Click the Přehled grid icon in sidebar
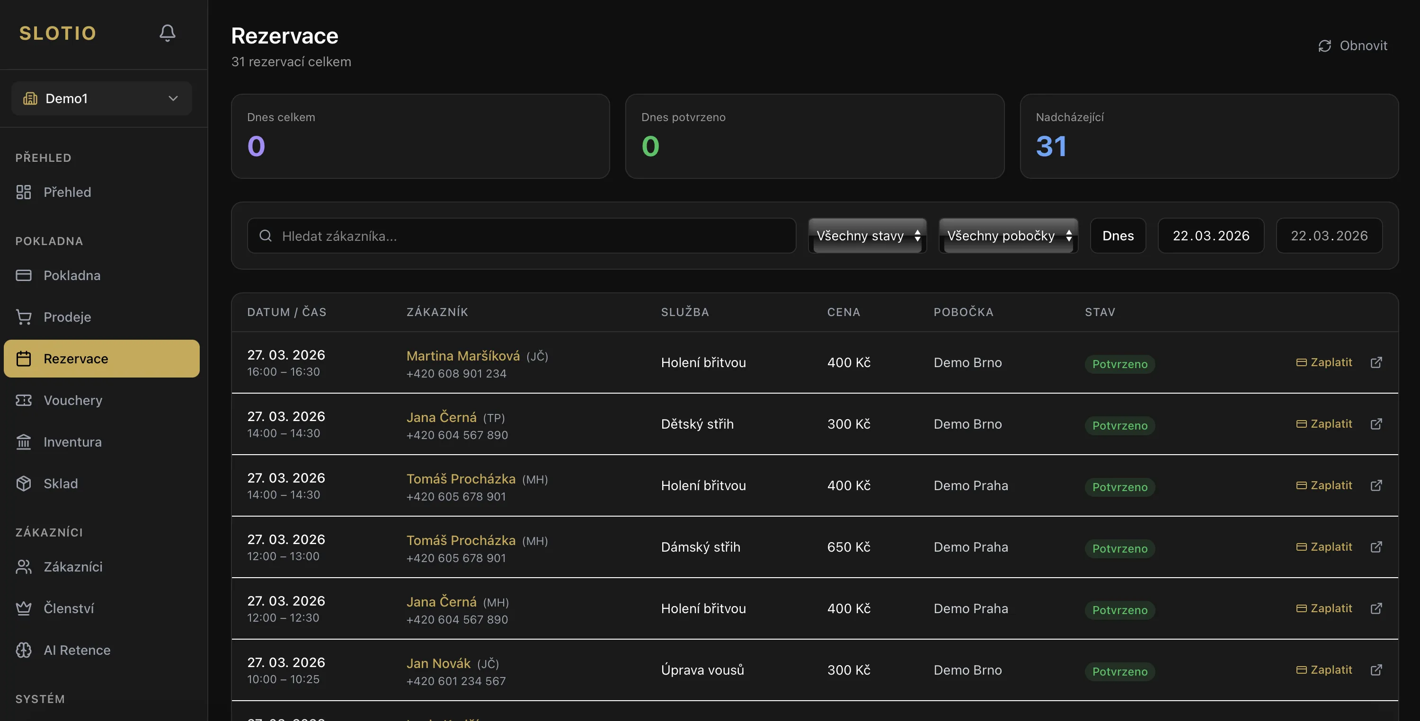This screenshot has width=1420, height=721. click(x=24, y=192)
